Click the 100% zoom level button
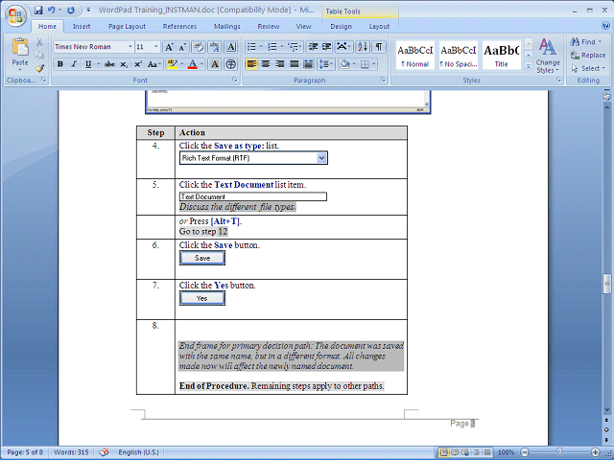 pyautogui.click(x=506, y=452)
